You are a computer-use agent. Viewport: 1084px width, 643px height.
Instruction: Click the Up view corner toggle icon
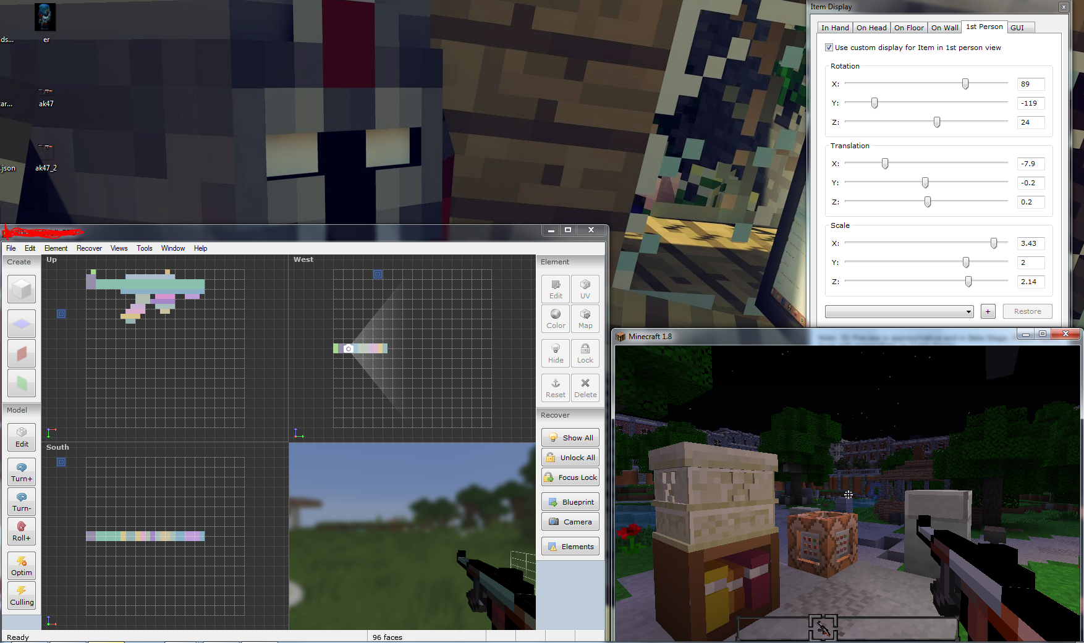click(61, 314)
